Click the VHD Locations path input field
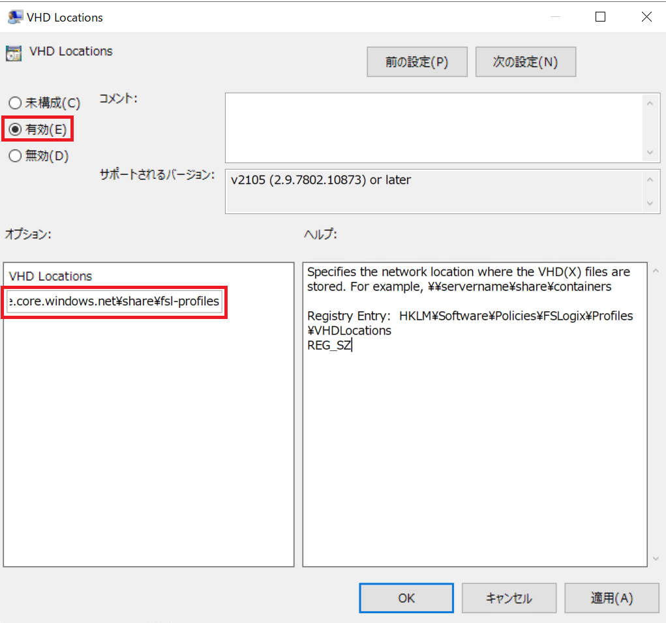 pyautogui.click(x=114, y=301)
